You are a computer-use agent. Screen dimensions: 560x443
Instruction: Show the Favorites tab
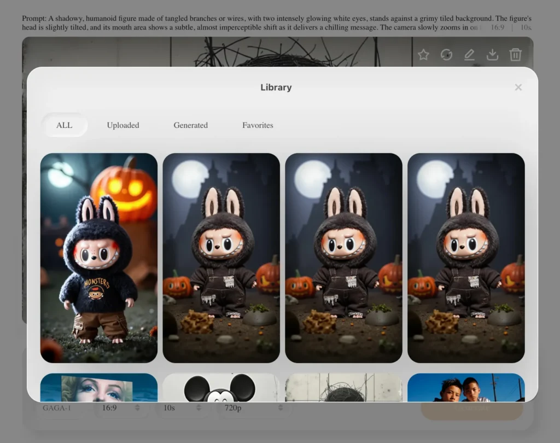coord(258,125)
